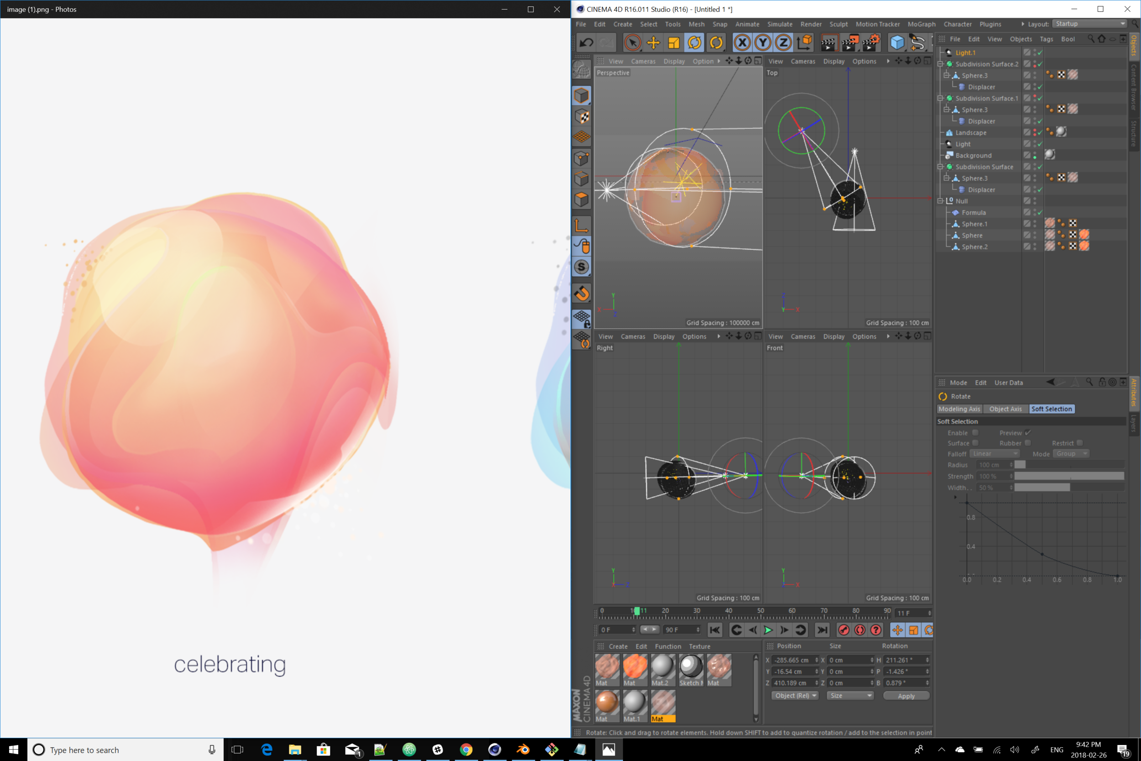The width and height of the screenshot is (1141, 761).
Task: Open Edit Render Settings icon
Action: pyautogui.click(x=871, y=43)
